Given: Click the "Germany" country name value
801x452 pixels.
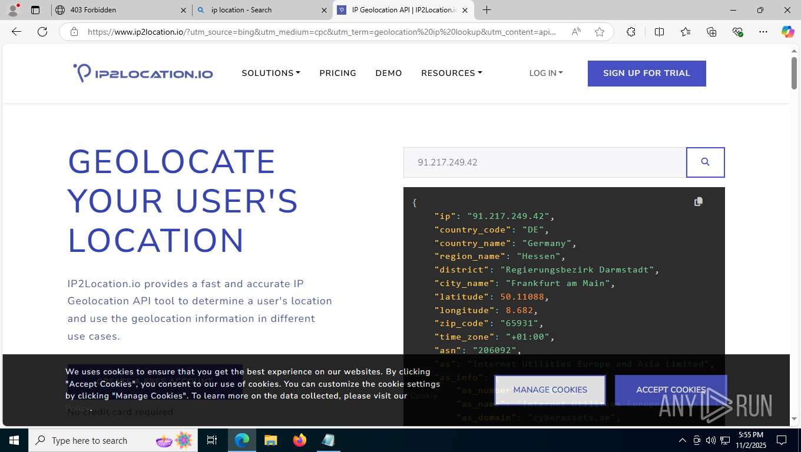Looking at the screenshot, I should pos(547,243).
